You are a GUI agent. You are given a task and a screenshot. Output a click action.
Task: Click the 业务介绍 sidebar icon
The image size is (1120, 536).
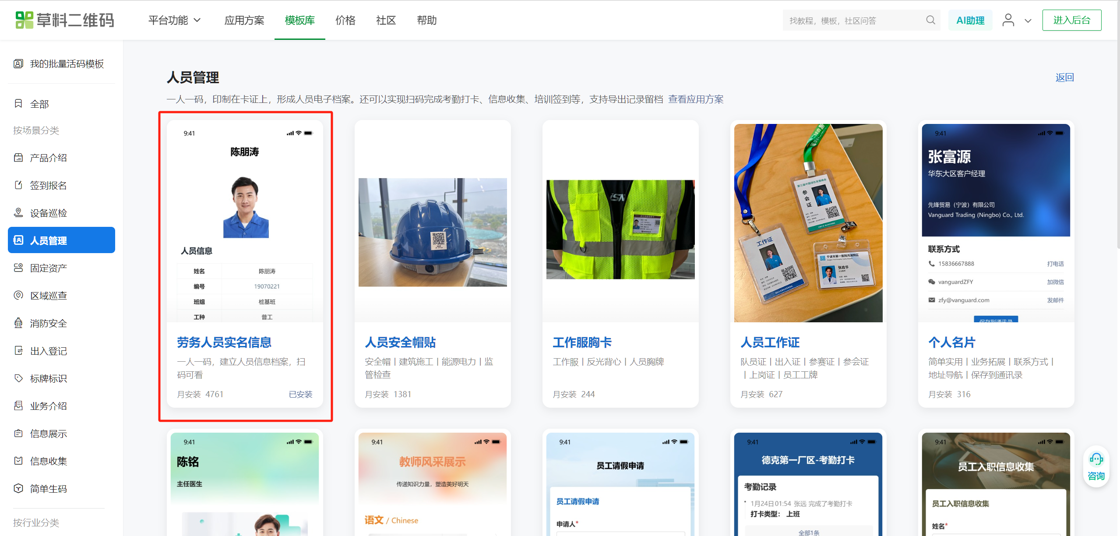tap(18, 406)
